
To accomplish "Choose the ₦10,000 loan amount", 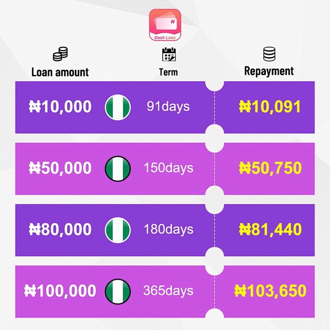I will 60,107.
